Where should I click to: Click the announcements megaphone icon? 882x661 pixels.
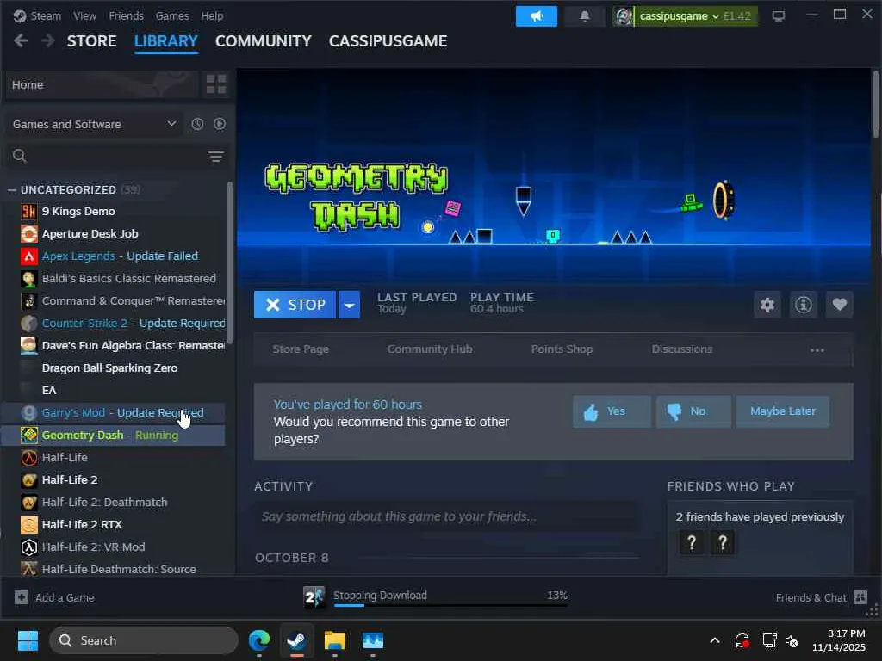click(x=536, y=16)
